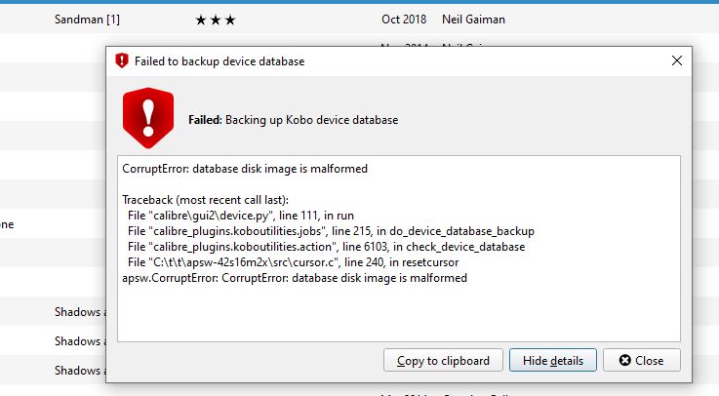Click the first CorruptError line in details

(x=245, y=169)
